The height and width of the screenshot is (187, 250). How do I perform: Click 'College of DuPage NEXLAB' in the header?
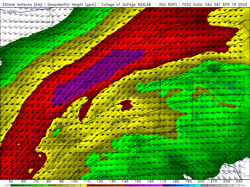(x=126, y=5)
